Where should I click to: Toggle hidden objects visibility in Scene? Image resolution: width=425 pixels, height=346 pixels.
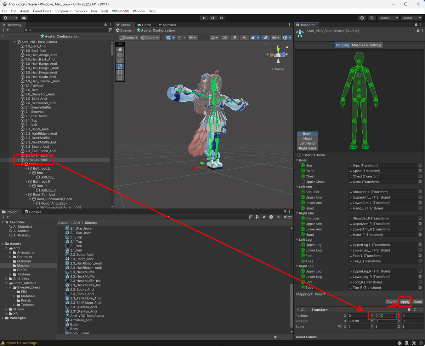coord(265,37)
